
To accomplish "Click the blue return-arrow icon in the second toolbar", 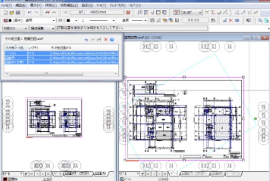I will pyautogui.click(x=224, y=20).
